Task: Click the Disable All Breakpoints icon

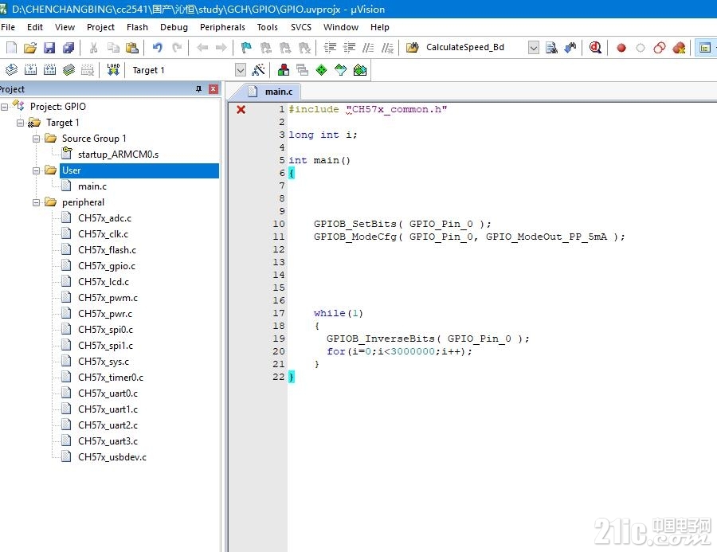Action: coord(660,48)
